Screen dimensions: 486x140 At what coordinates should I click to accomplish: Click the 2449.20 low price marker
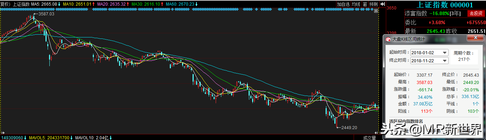tap(349, 128)
